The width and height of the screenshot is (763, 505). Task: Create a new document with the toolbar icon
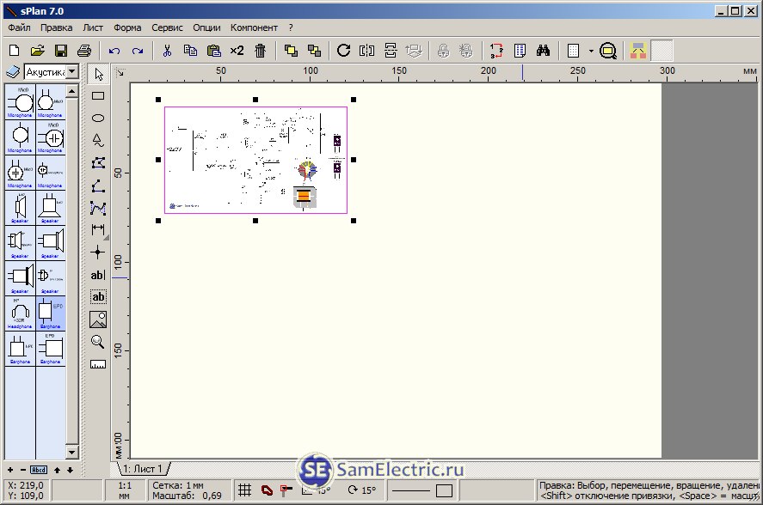pos(15,51)
